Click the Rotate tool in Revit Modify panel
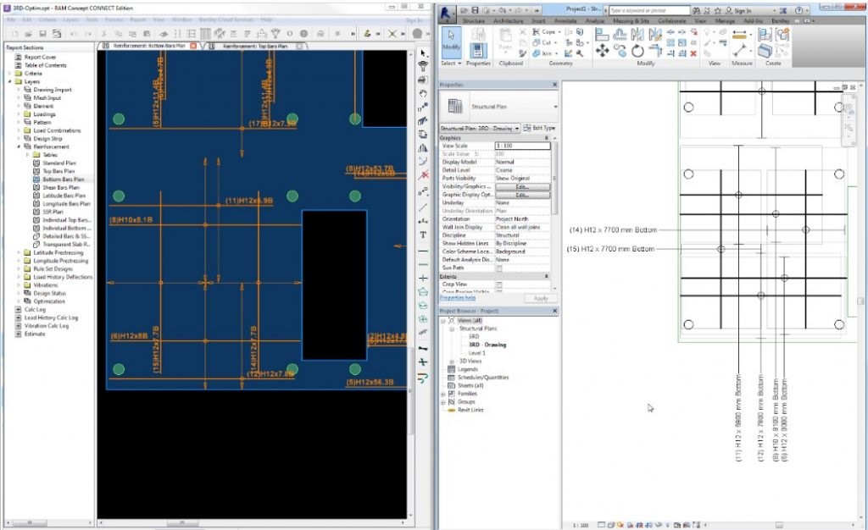 point(637,51)
